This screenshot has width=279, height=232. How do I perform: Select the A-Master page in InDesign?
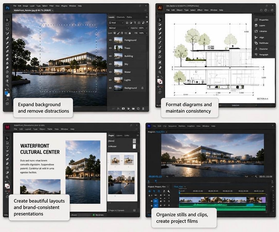click(122, 146)
